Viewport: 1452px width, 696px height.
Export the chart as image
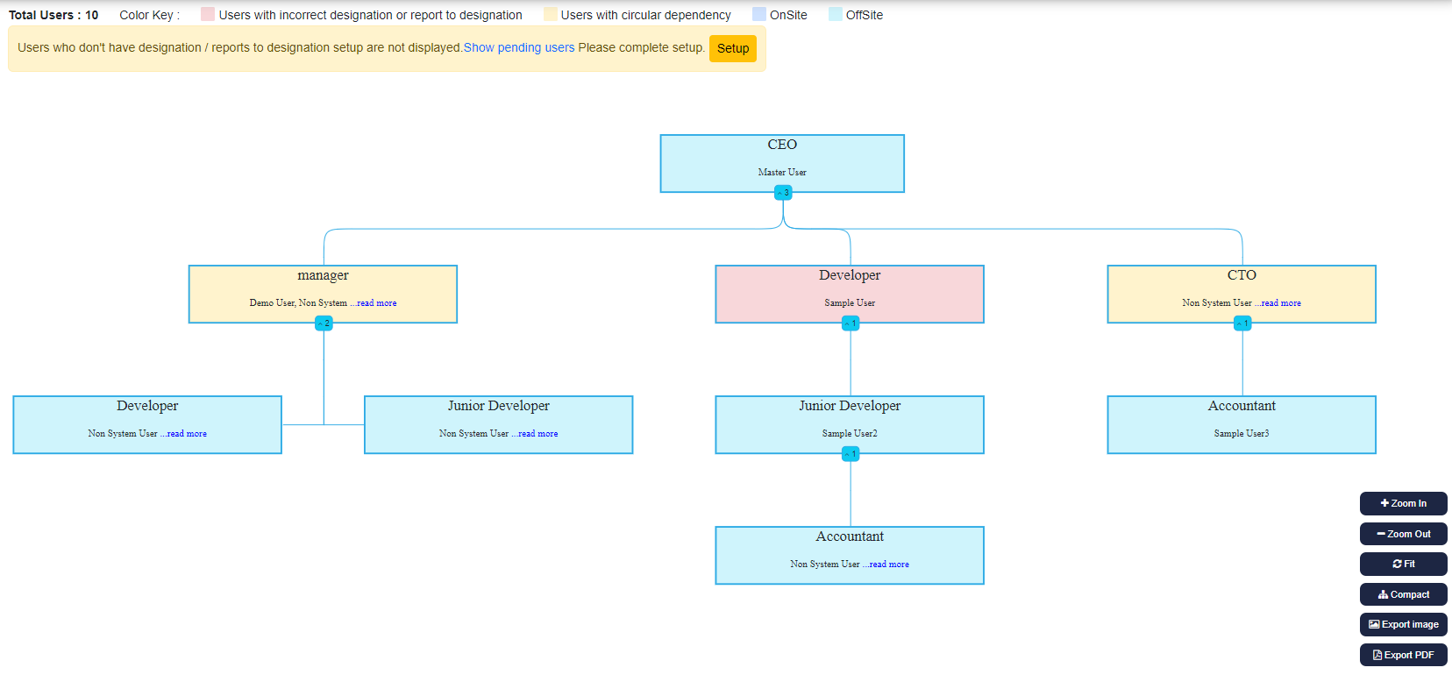1403,624
